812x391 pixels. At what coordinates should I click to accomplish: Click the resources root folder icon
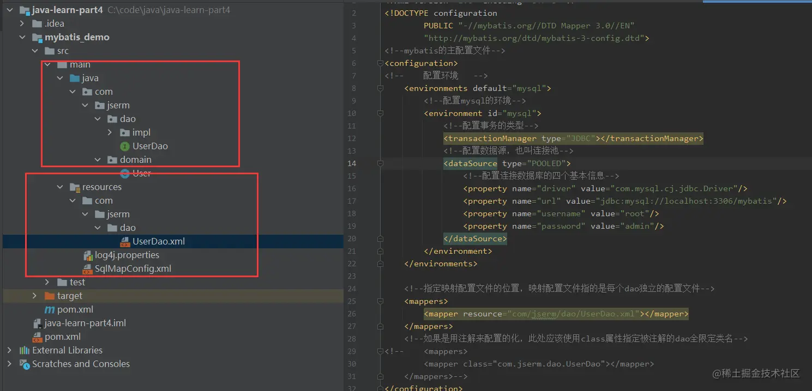coord(75,187)
